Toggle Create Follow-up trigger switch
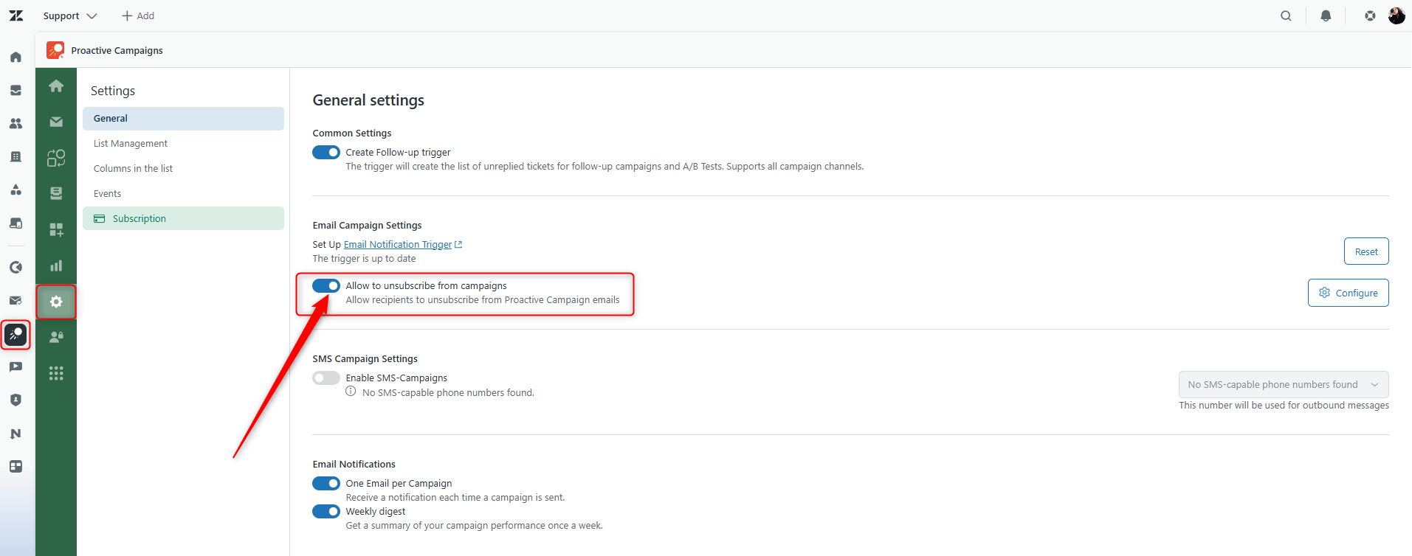Screen dimensions: 1412x556 (326, 152)
